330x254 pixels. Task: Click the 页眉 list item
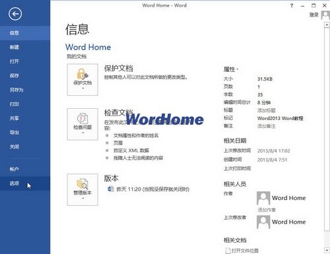click(118, 143)
